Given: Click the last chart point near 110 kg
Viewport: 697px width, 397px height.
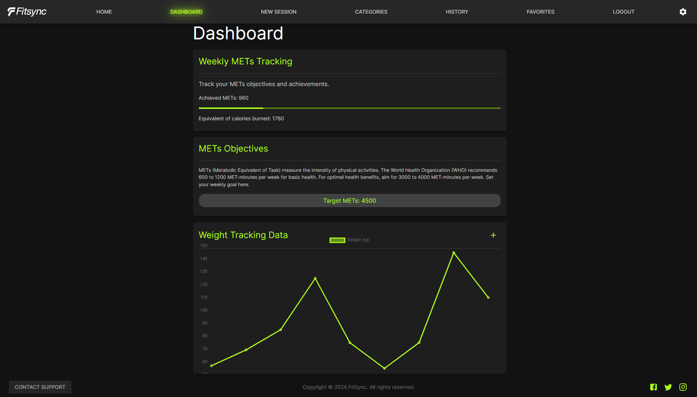Looking at the screenshot, I should point(488,298).
